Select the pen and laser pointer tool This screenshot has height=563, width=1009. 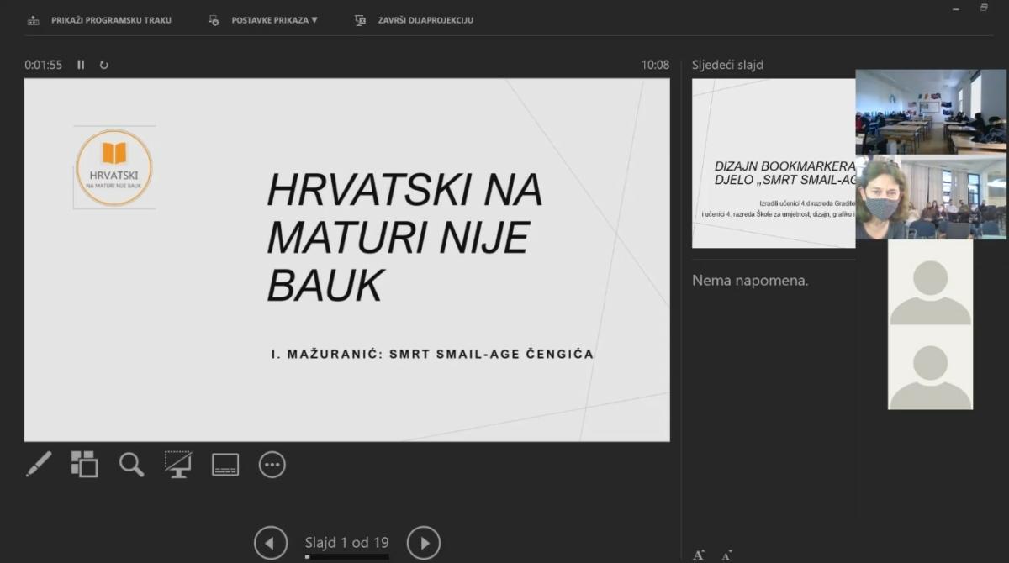point(39,465)
